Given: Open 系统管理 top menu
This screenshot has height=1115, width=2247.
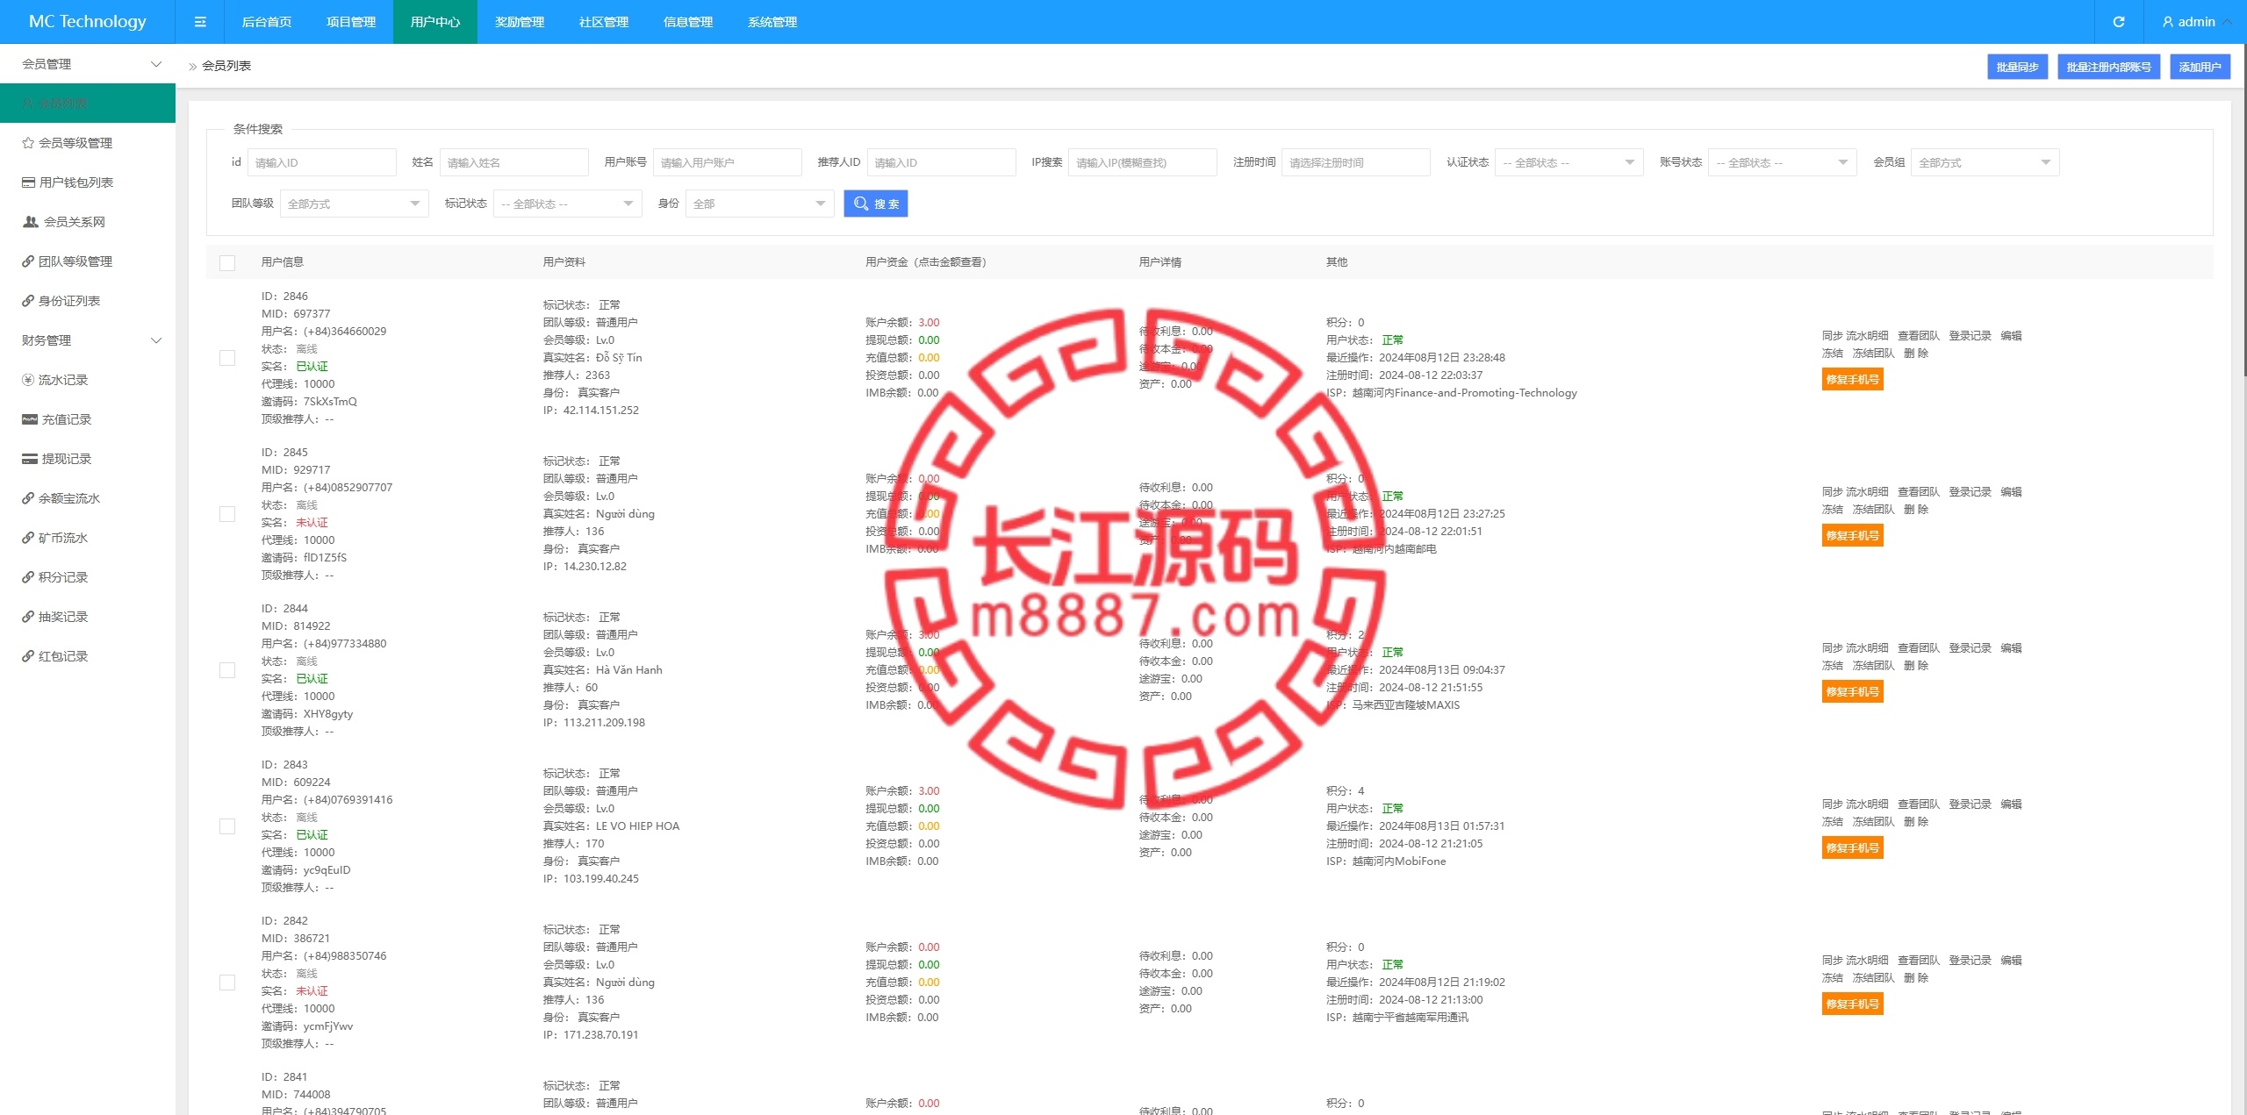Looking at the screenshot, I should point(772,22).
